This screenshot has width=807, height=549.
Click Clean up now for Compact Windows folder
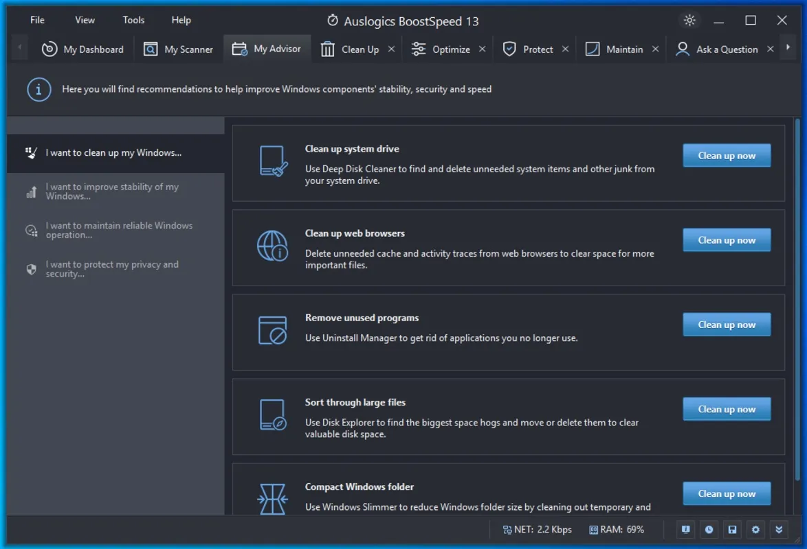[x=727, y=493]
